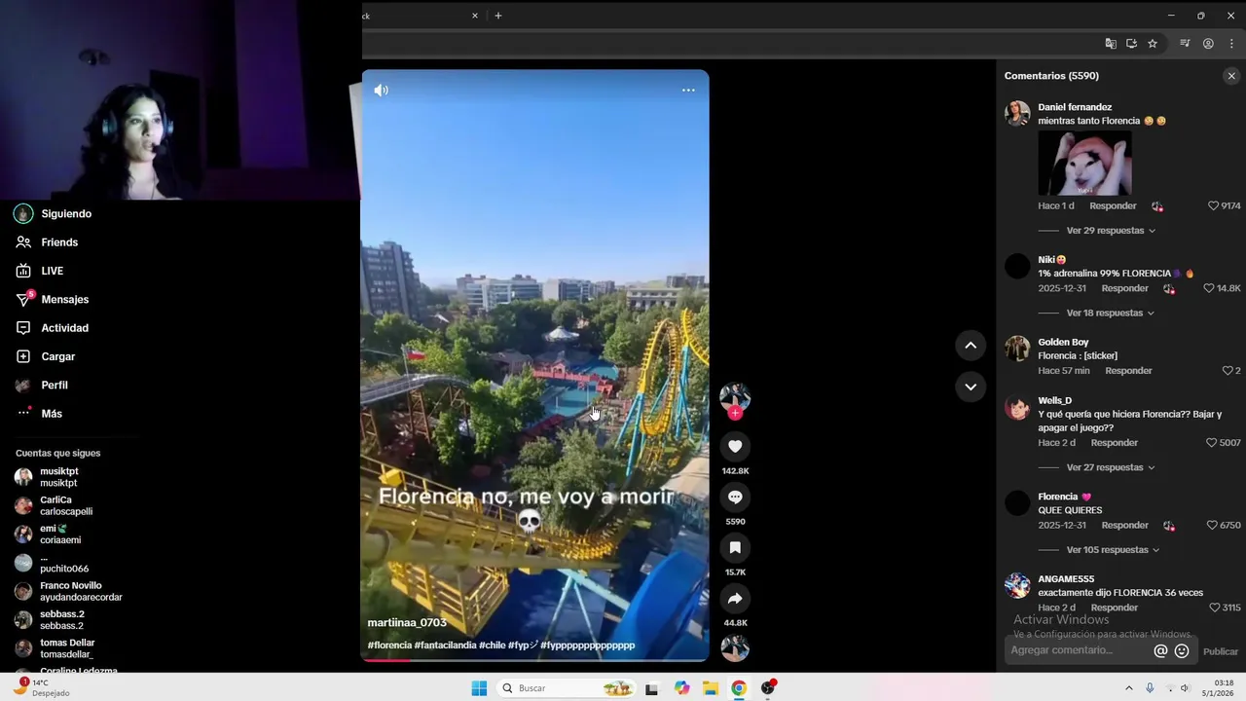This screenshot has height=701, width=1246.
Task: Go to the previous video arrow
Action: point(971,345)
